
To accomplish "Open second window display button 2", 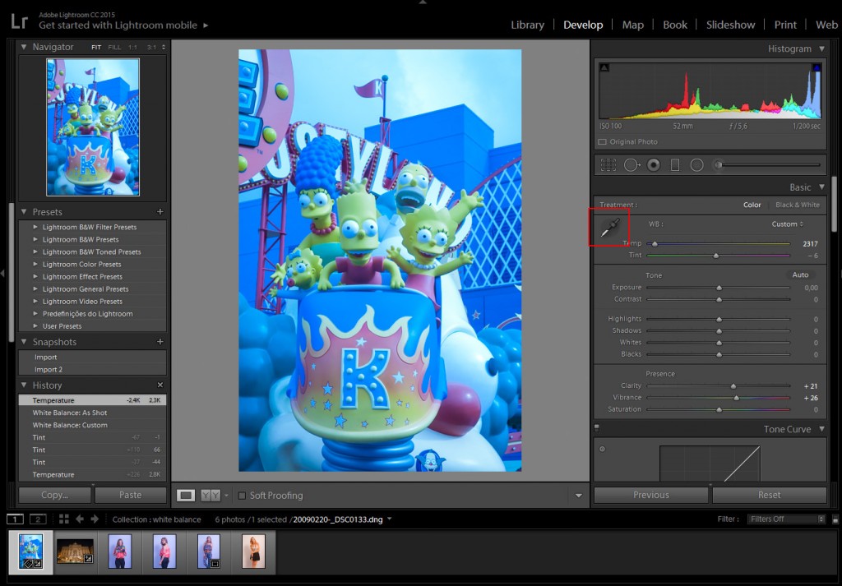I will 38,519.
